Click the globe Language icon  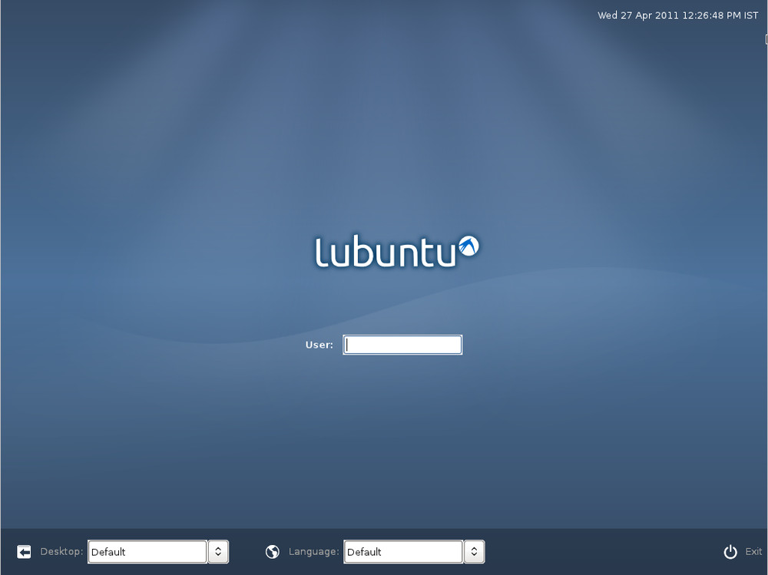(x=273, y=551)
